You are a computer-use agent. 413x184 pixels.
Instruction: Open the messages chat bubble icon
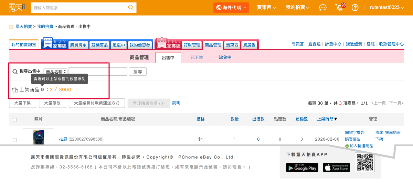322,8
